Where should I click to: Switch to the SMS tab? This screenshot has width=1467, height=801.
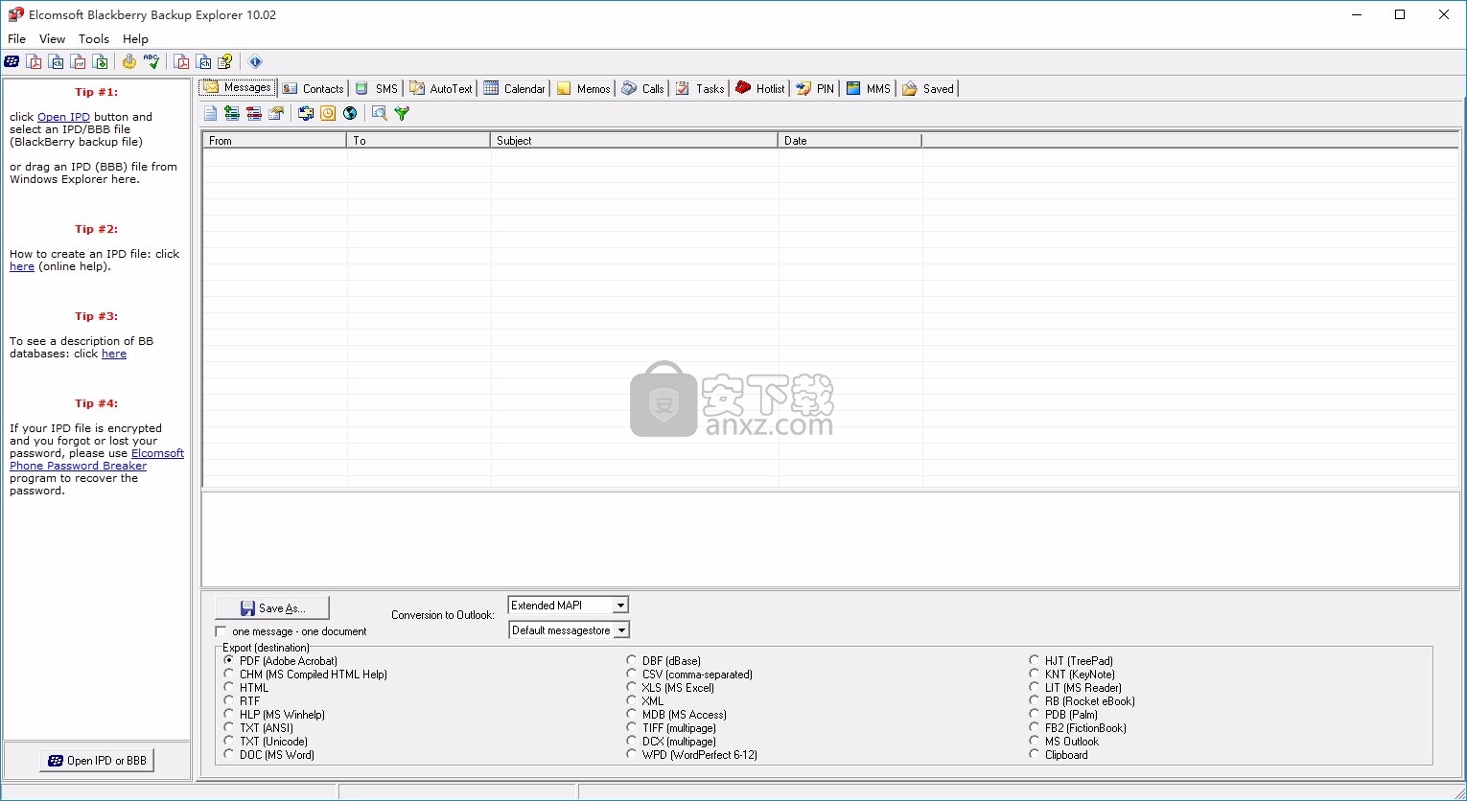pyautogui.click(x=376, y=88)
